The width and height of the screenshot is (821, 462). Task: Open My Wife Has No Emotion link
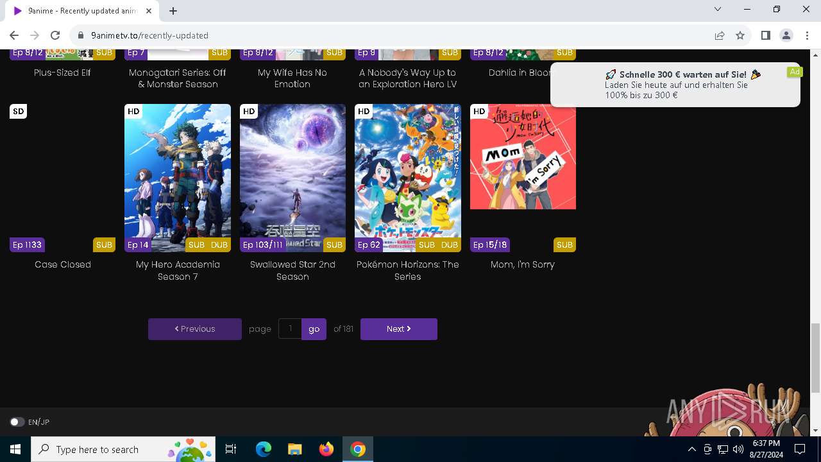click(x=292, y=78)
